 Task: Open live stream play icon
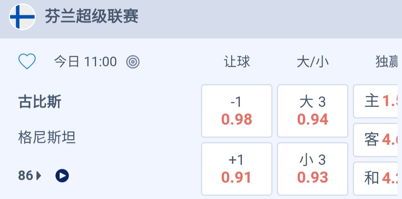[62, 175]
